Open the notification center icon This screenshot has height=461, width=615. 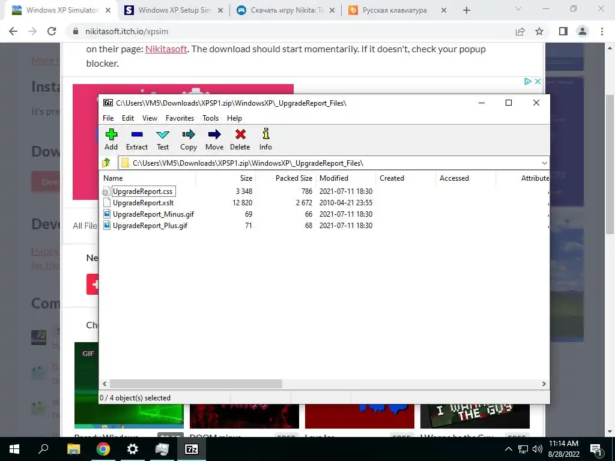pyautogui.click(x=596, y=449)
